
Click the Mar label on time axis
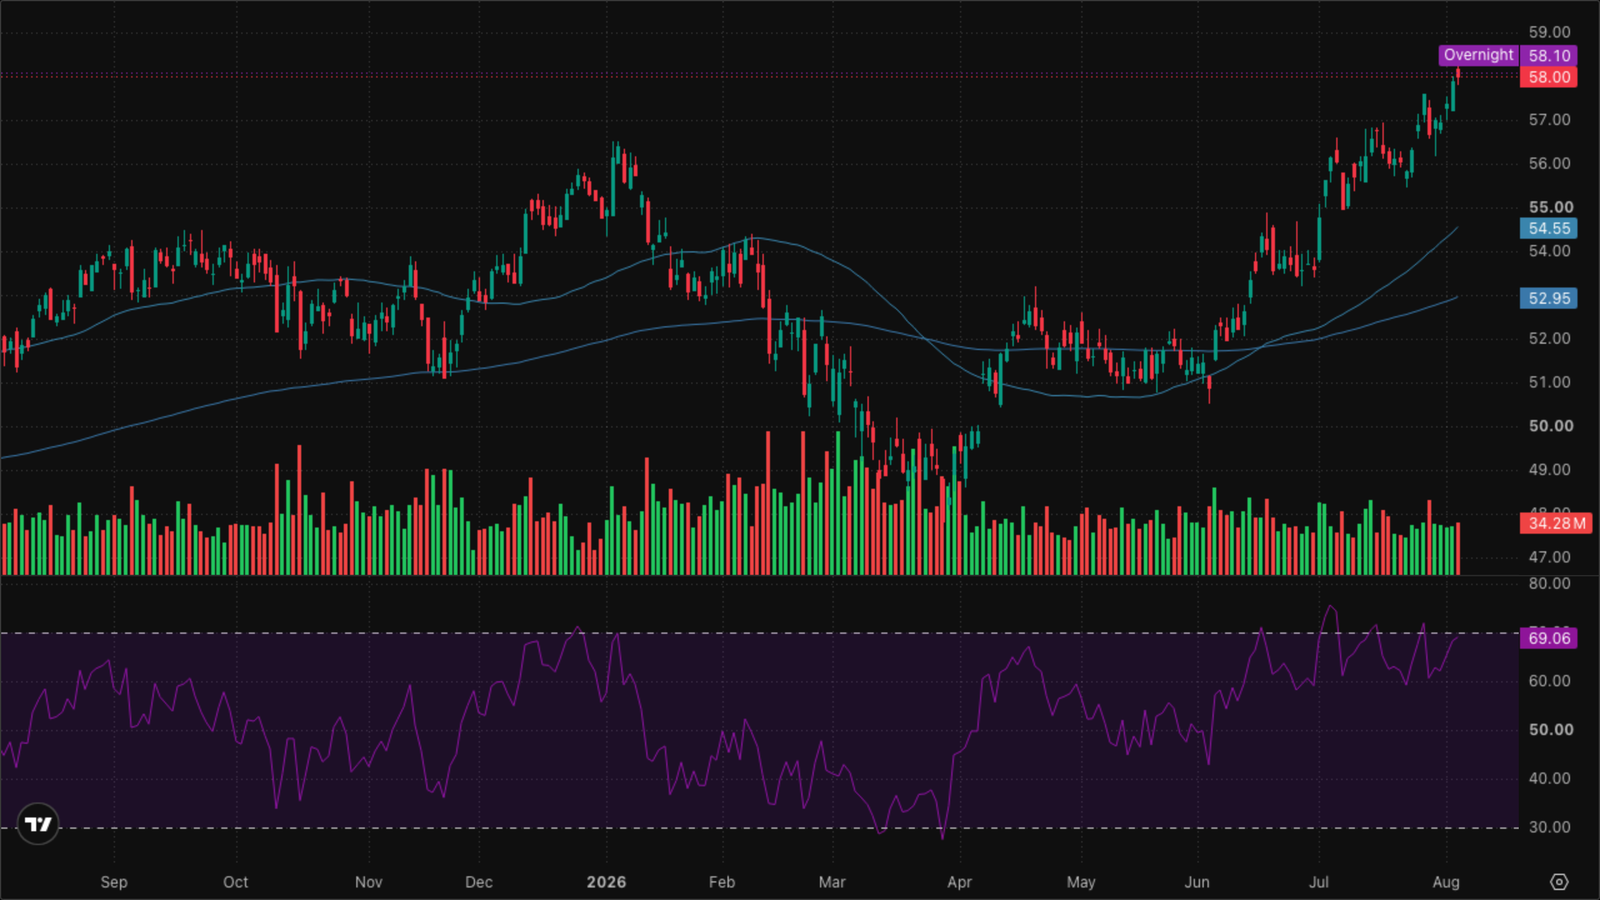(832, 882)
